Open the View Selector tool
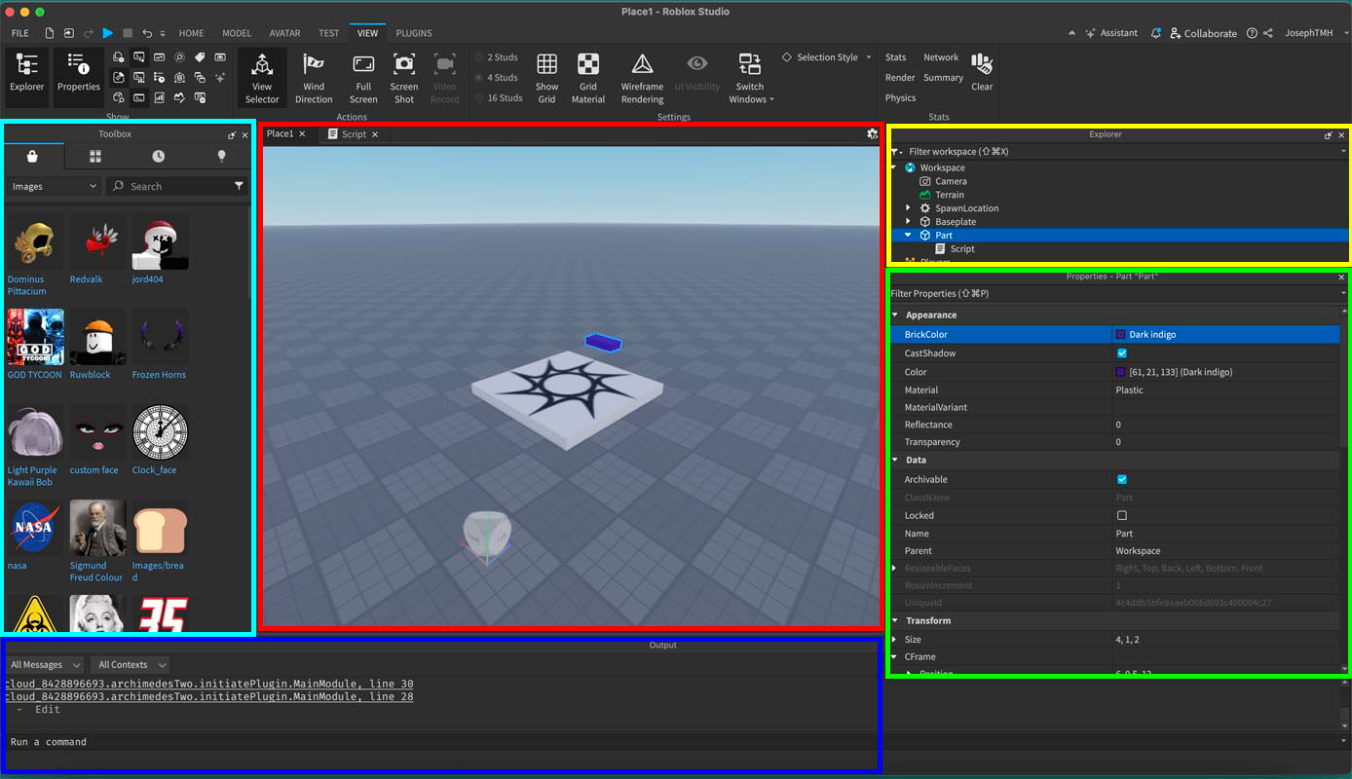This screenshot has width=1352, height=779. [262, 78]
